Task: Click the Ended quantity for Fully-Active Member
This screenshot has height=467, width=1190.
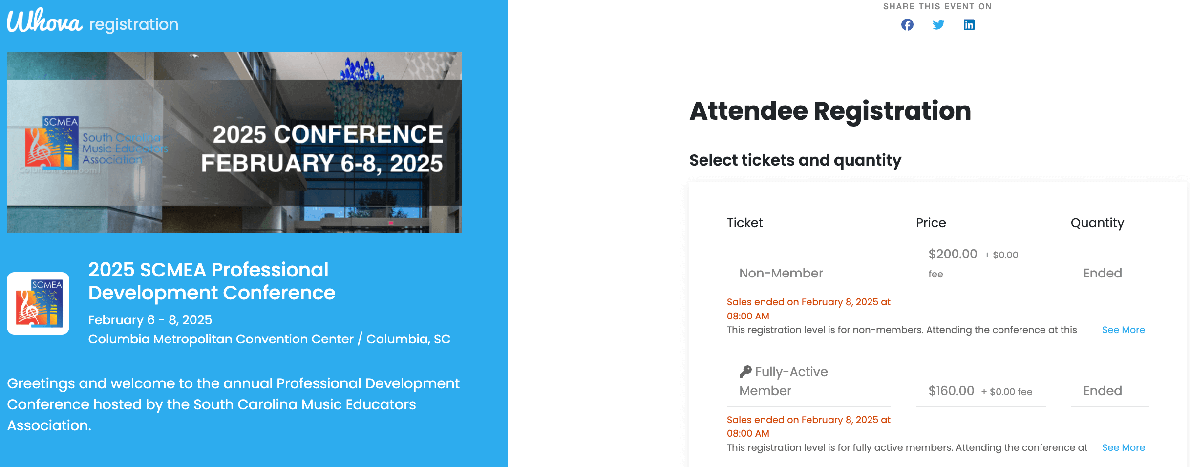Action: 1103,391
